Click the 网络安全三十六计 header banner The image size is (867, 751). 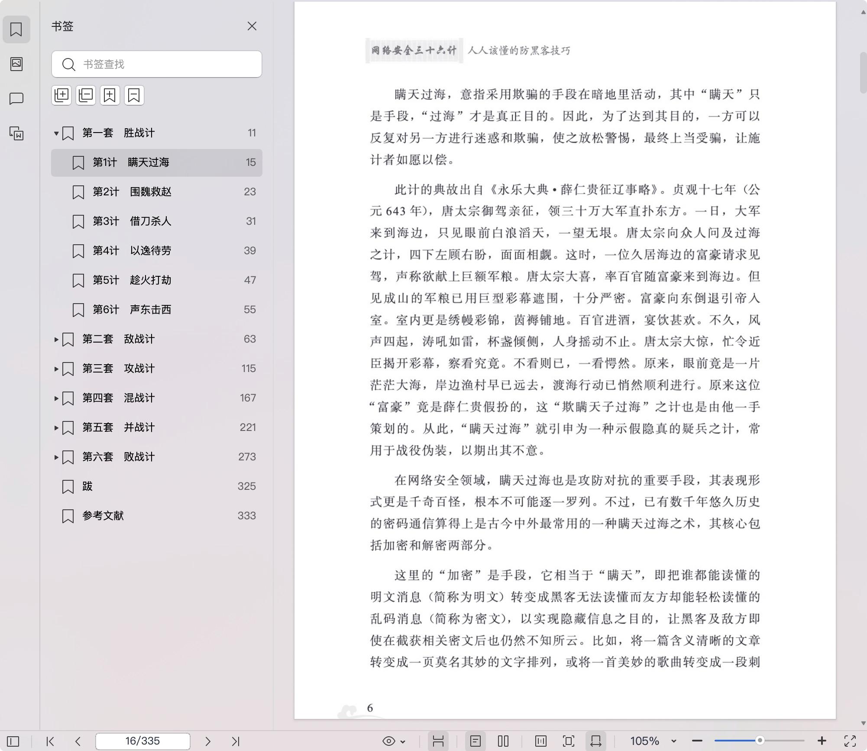point(414,51)
